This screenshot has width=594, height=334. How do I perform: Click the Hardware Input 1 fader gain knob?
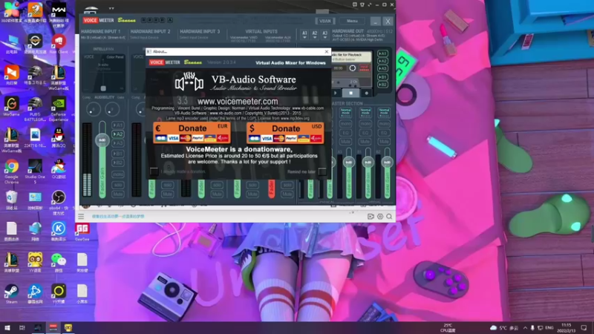[x=102, y=140]
